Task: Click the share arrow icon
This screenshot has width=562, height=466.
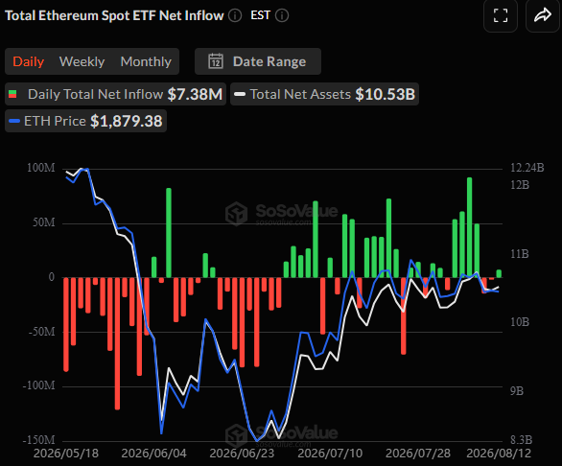Action: [x=542, y=15]
